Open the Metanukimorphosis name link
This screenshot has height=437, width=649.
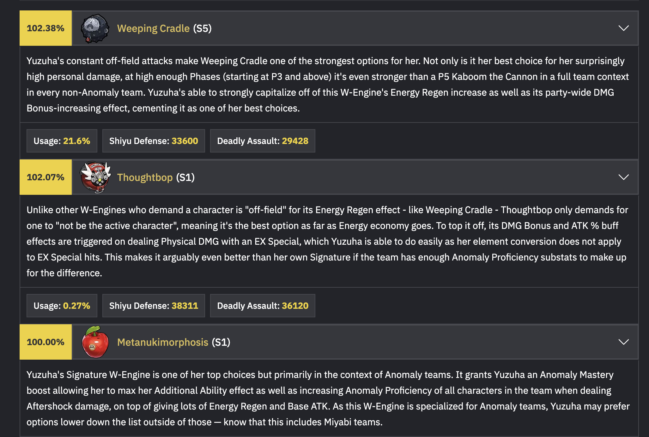click(x=162, y=342)
